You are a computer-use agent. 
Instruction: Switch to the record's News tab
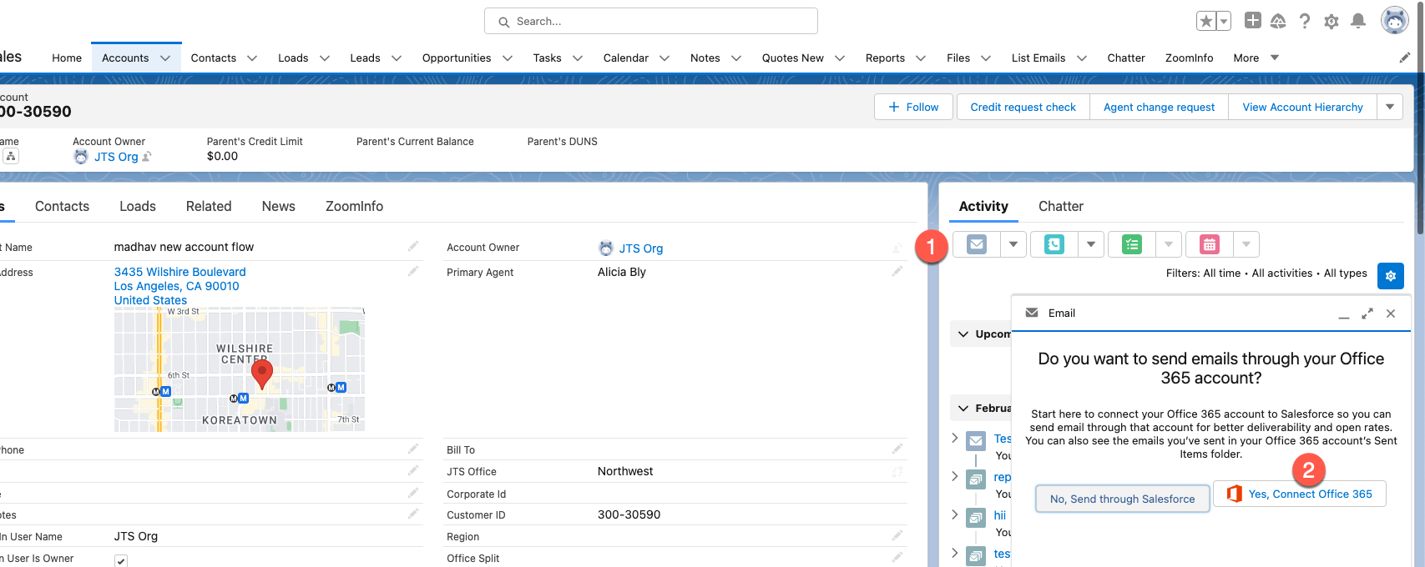coord(278,206)
